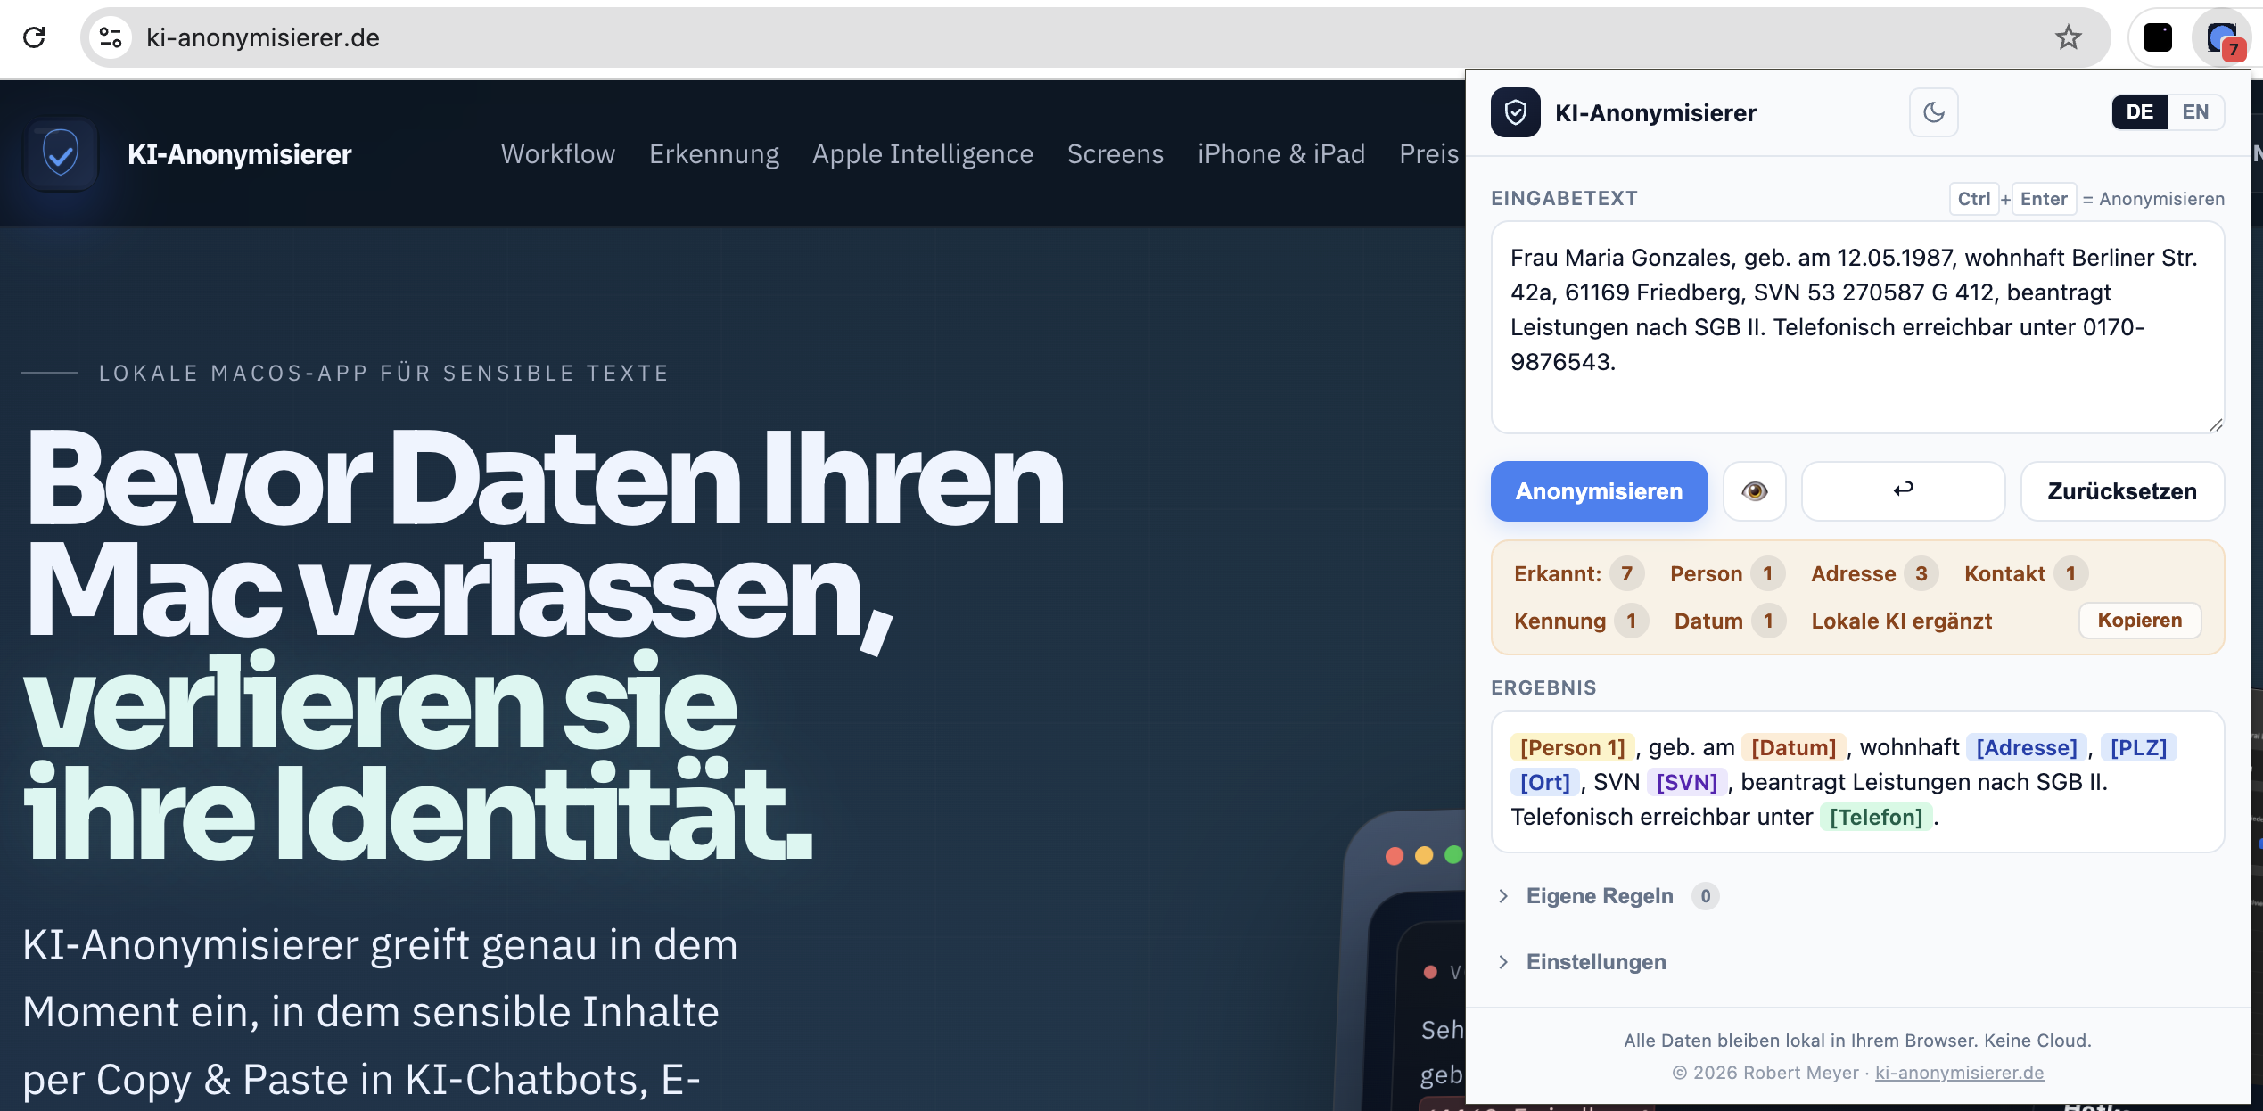Toggle dark mode with the moon icon
Screen dimensions: 2263x1111
(x=1934, y=112)
